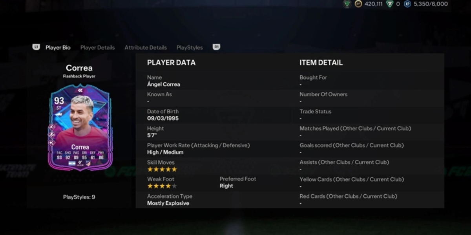Switch to the Player Details tab

pos(97,47)
